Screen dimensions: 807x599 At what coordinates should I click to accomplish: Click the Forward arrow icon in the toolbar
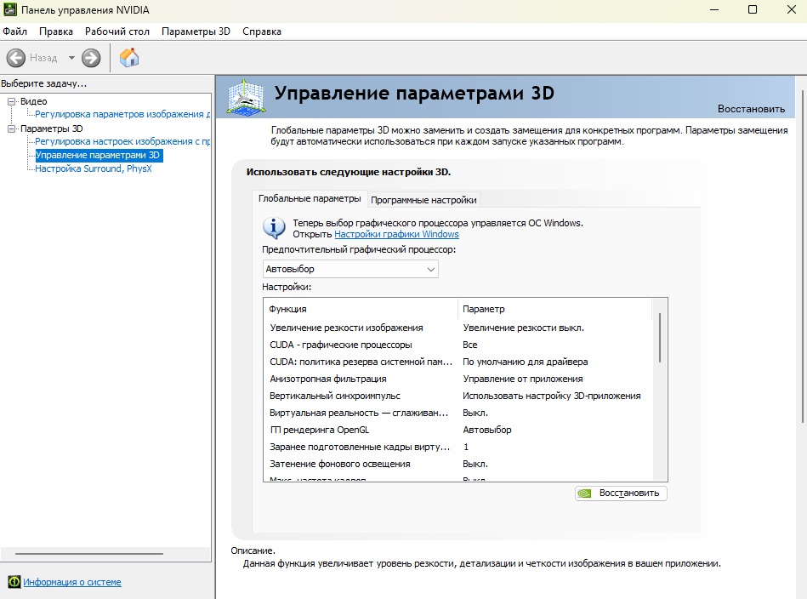tap(91, 58)
